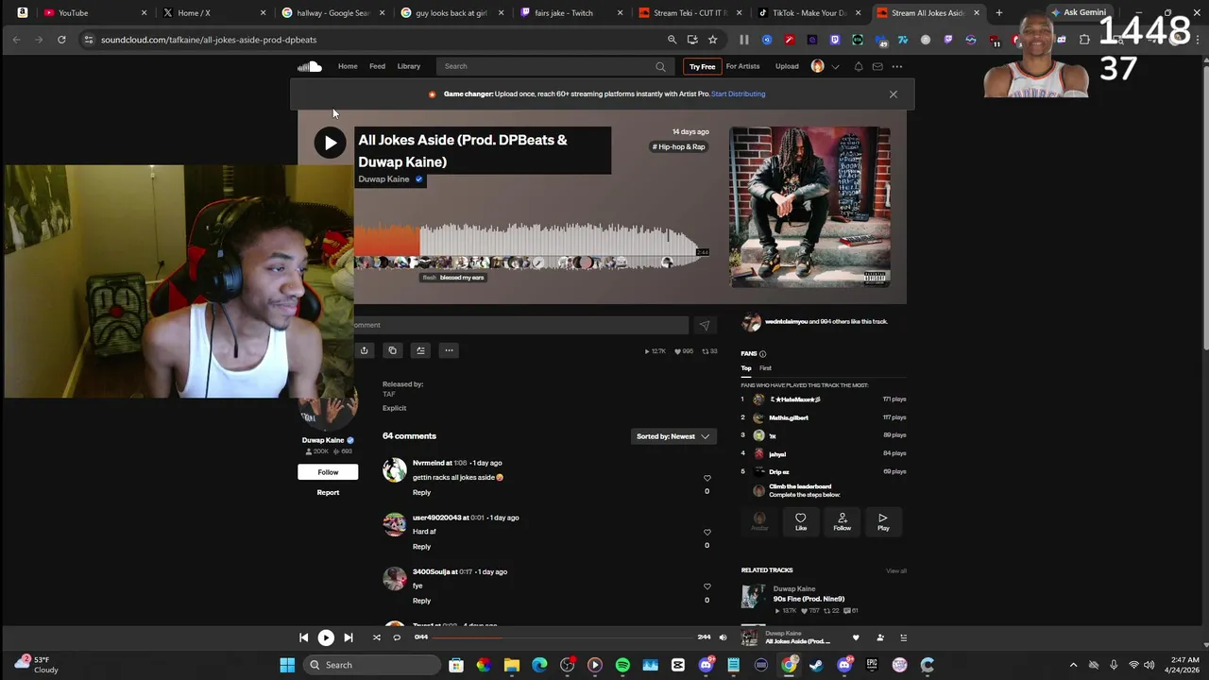The image size is (1209, 680).
Task: Click the Report link under Follow
Action: pyautogui.click(x=328, y=492)
